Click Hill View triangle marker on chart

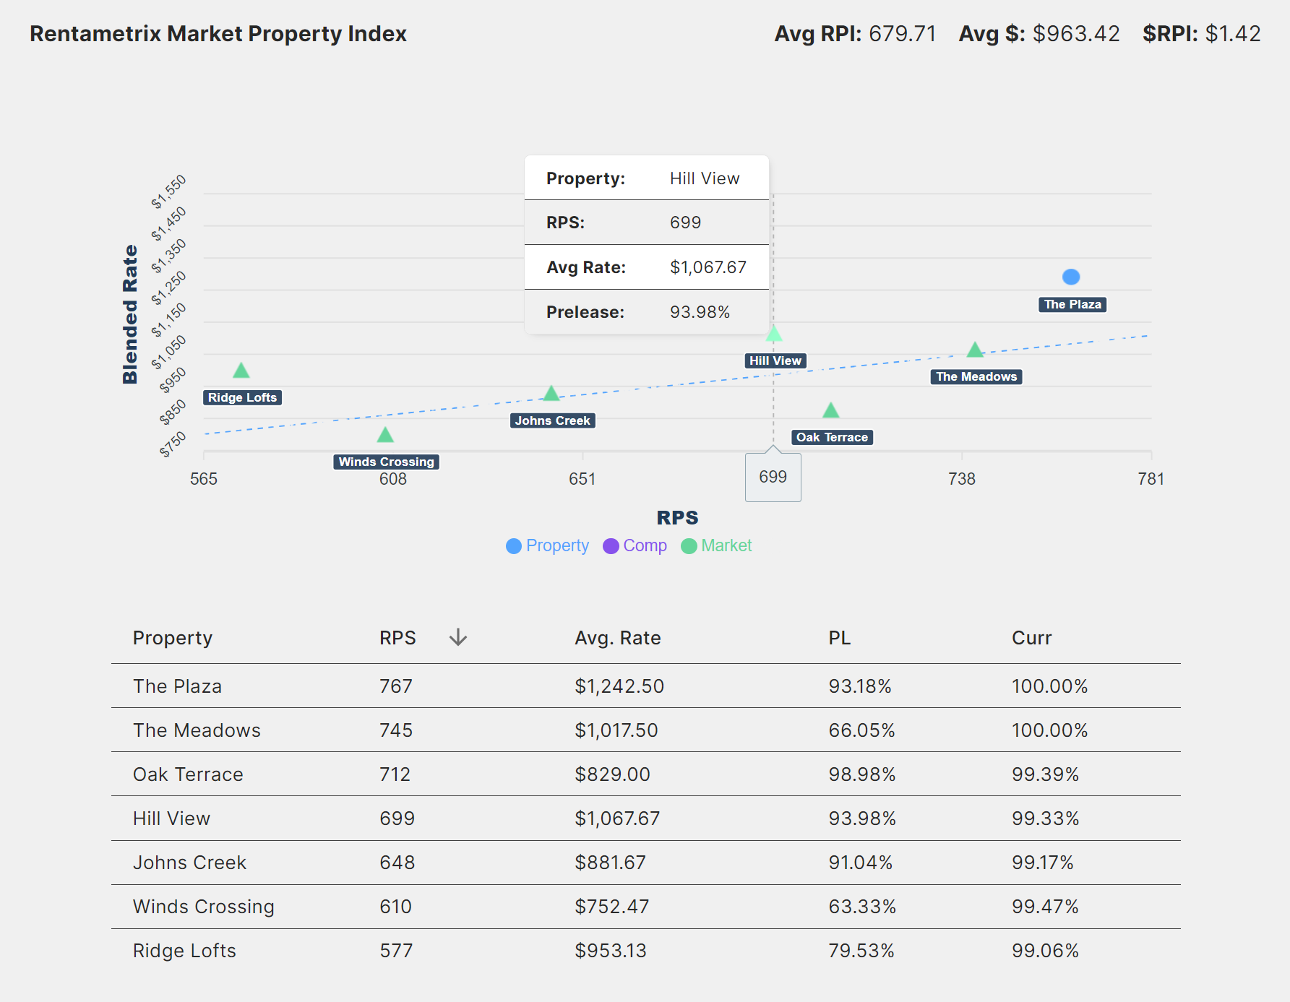(773, 334)
